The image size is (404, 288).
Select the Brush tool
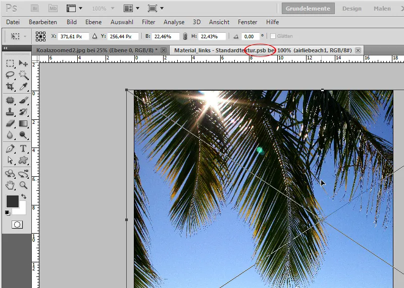(x=23, y=100)
